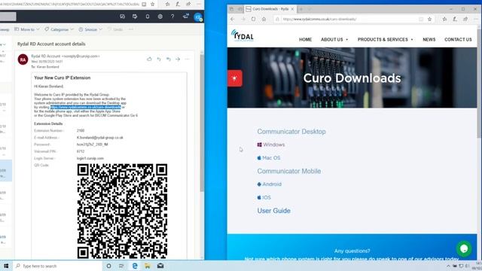Expand About Us menu on Rydal site
The image size is (482, 271).
(x=334, y=40)
